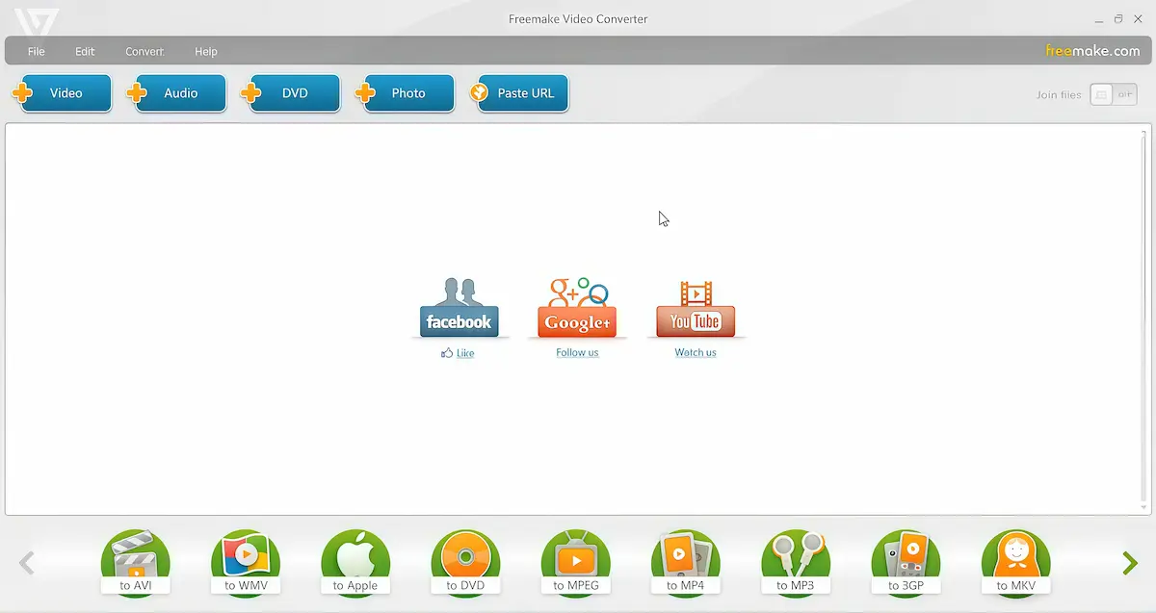Add pictures using the +Photo button
This screenshot has height=613, width=1156.
pos(405,92)
